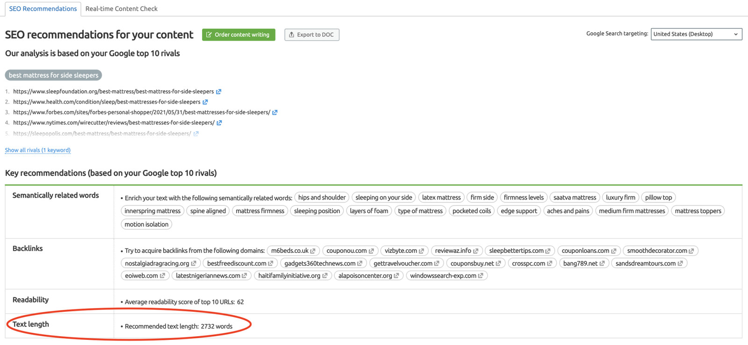Click external link icon in smoothdecorator.com tag
The width and height of the screenshot is (748, 345).
point(691,251)
